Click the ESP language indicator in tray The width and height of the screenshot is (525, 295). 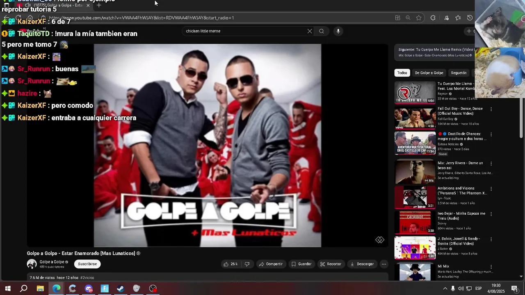(x=478, y=288)
